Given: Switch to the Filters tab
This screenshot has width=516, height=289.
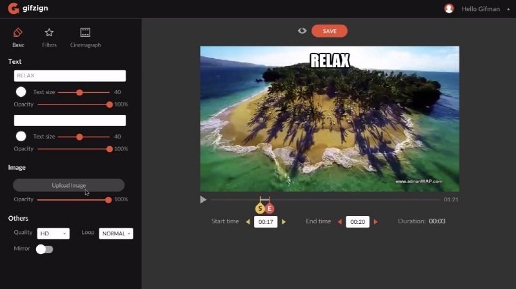Looking at the screenshot, I should click(49, 38).
